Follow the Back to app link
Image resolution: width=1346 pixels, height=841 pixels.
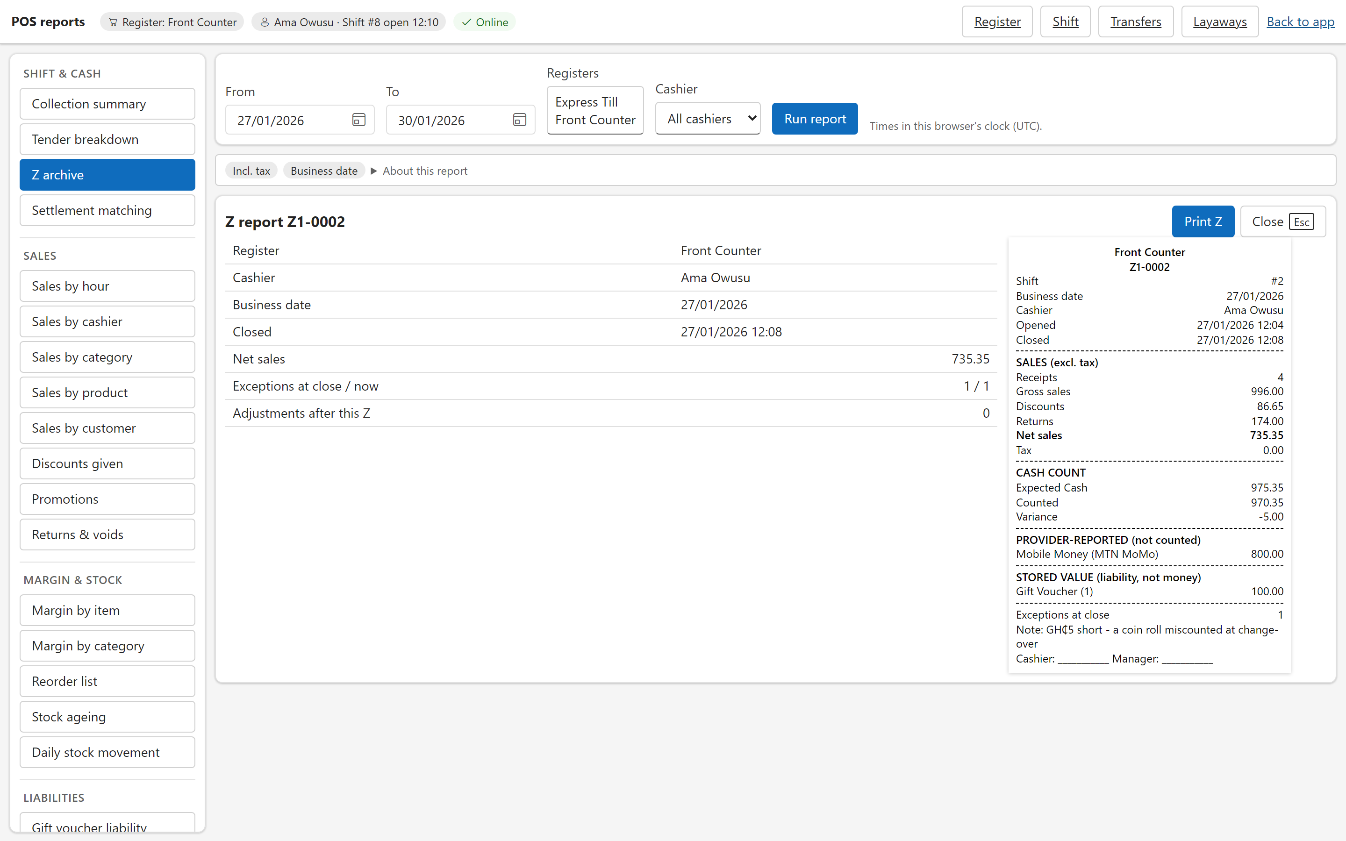pyautogui.click(x=1300, y=21)
